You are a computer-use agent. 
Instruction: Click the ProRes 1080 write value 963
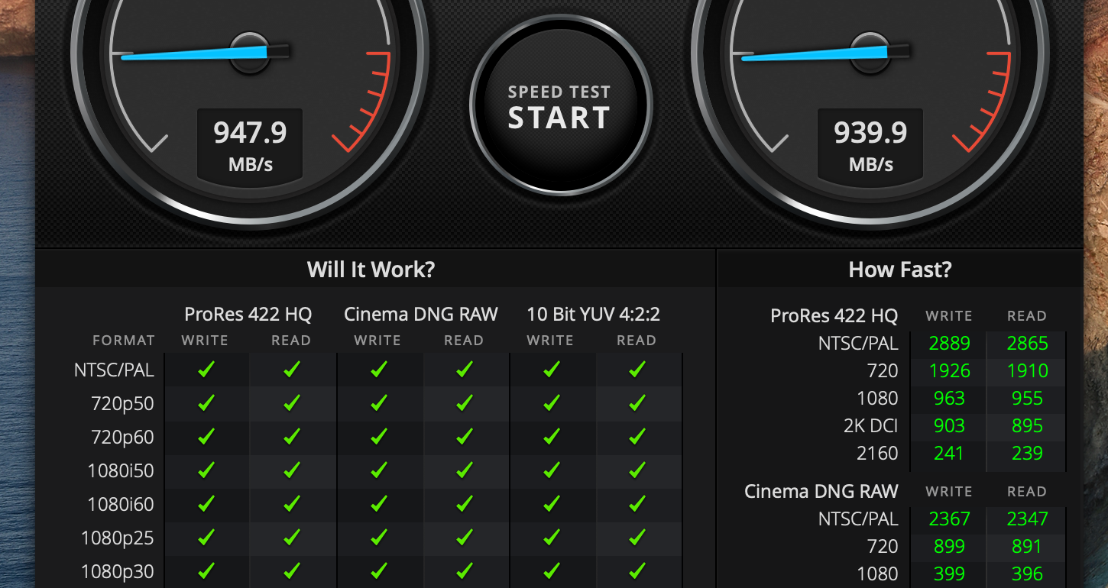(949, 399)
